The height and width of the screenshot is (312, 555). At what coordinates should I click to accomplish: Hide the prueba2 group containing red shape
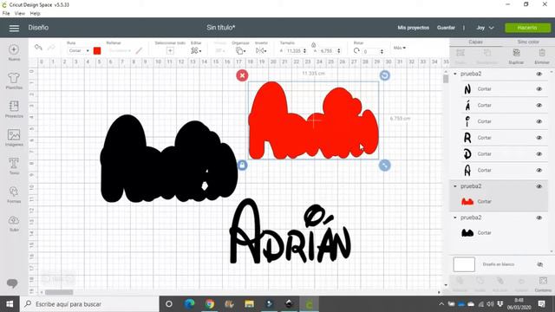539,186
